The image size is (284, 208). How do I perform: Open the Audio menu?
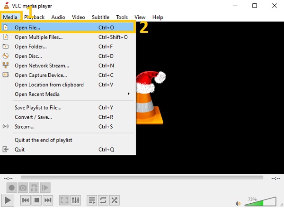[x=58, y=17]
